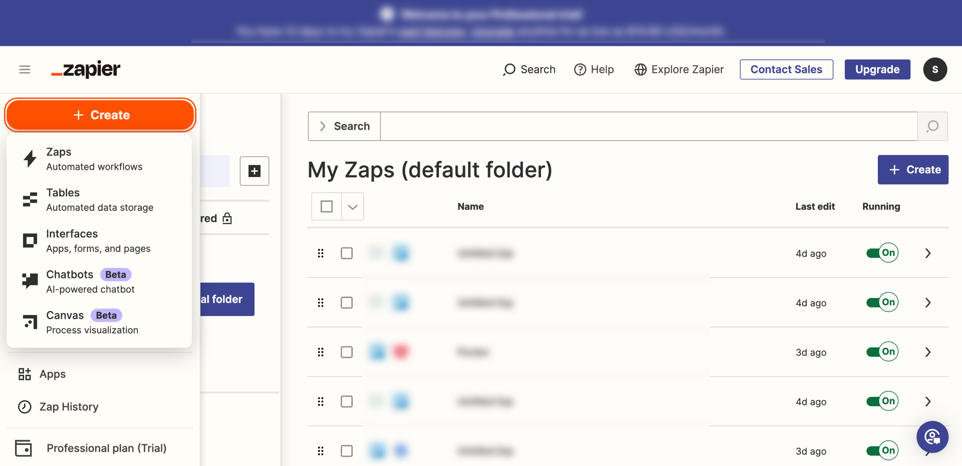Expand the Search filter chevron

coord(322,126)
